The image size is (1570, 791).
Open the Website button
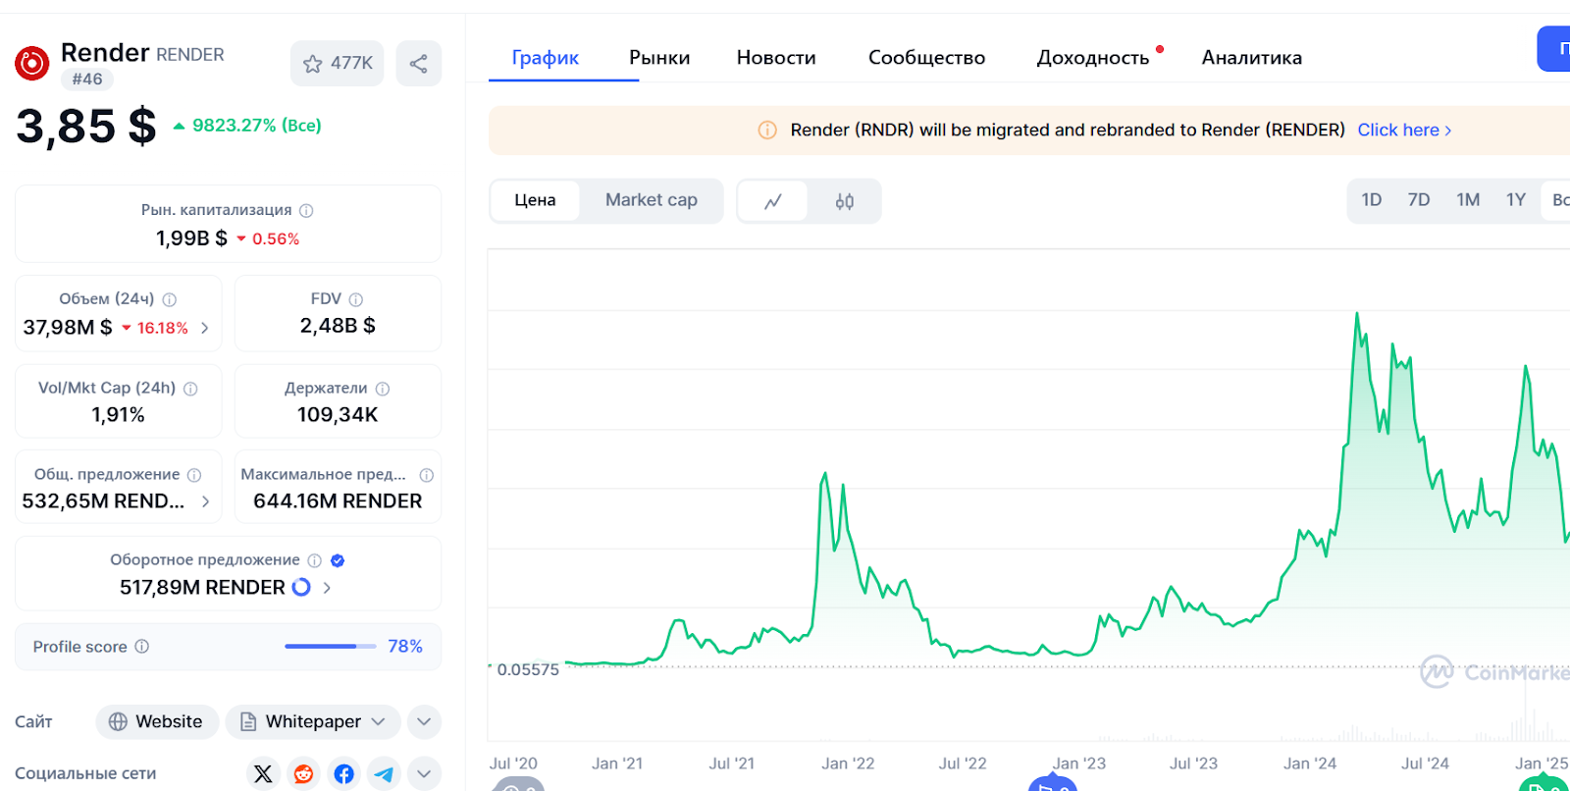tap(157, 721)
